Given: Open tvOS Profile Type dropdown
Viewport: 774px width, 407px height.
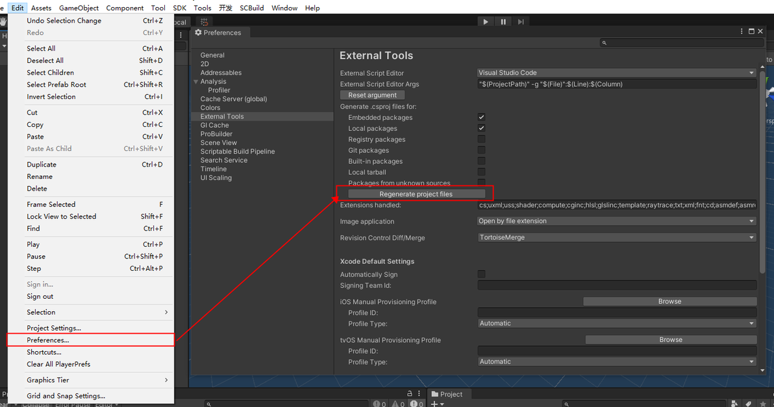Looking at the screenshot, I should click(x=616, y=361).
